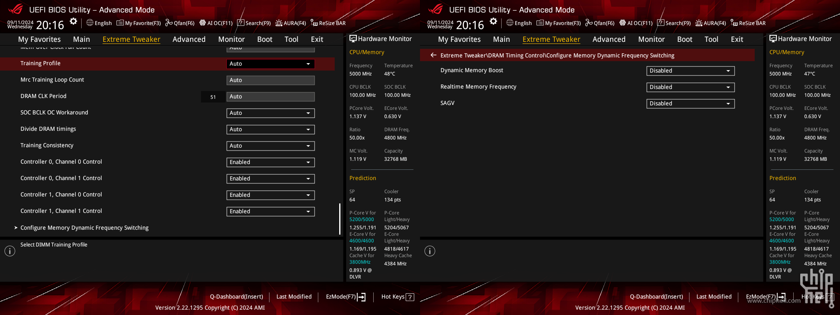Screen dimensions: 840x315
Task: Click the ROG logo in the left window
Action: coord(16,9)
